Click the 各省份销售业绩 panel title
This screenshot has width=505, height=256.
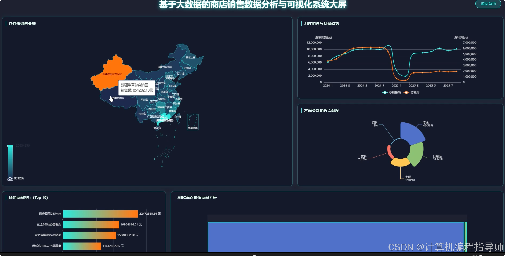click(22, 24)
